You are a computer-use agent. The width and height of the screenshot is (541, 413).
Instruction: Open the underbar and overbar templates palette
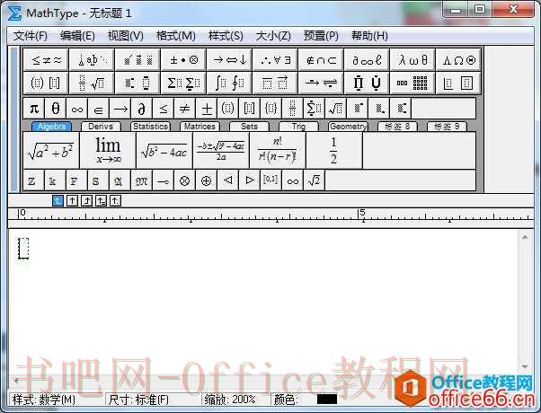click(x=275, y=83)
